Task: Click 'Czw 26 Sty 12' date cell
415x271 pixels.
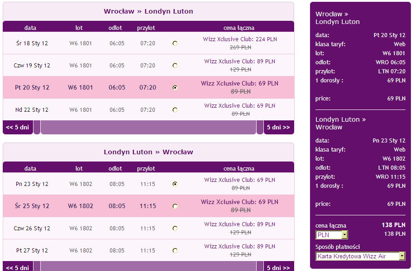Action: click(x=32, y=228)
